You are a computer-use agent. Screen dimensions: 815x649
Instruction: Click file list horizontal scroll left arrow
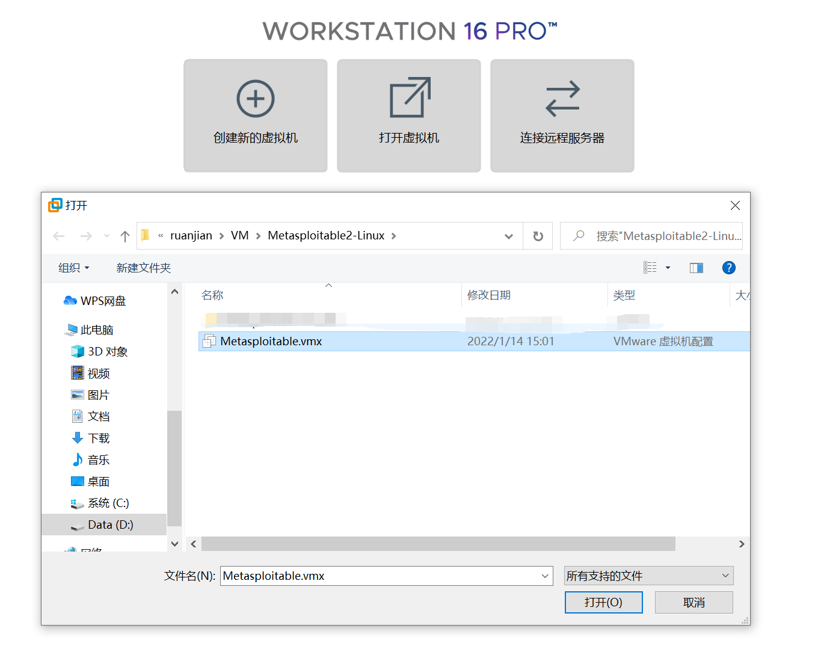point(194,544)
